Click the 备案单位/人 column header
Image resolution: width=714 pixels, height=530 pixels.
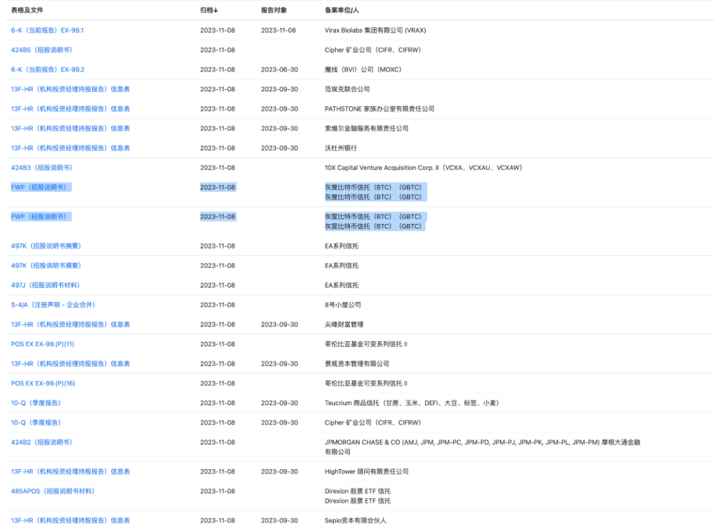click(x=342, y=10)
